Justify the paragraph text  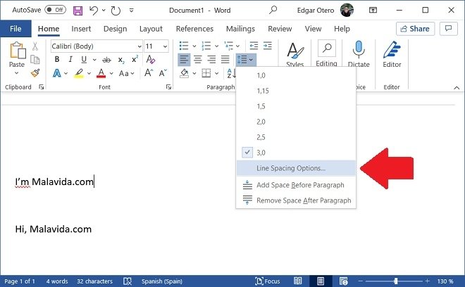click(225, 60)
